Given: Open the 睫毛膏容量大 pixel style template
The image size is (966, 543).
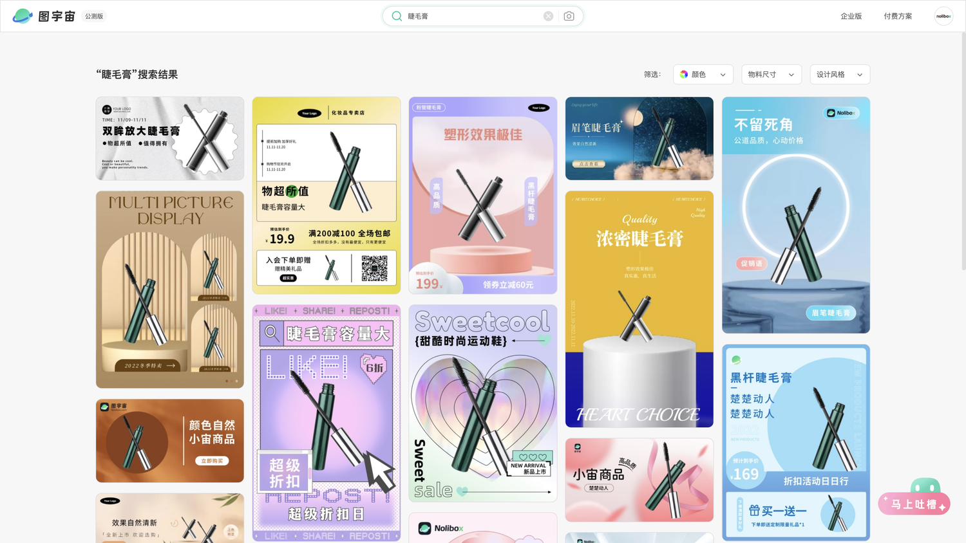Looking at the screenshot, I should point(327,423).
